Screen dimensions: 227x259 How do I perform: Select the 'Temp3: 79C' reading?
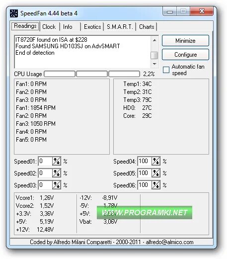point(138,100)
